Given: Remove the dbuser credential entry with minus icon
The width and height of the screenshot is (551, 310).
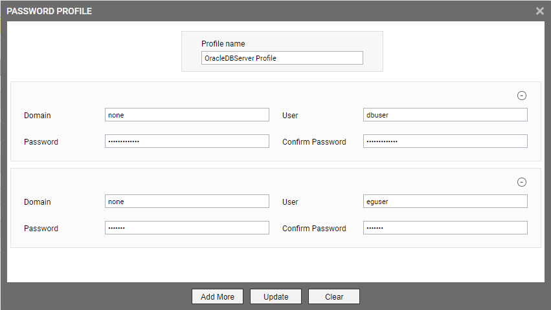Looking at the screenshot, I should coord(521,96).
